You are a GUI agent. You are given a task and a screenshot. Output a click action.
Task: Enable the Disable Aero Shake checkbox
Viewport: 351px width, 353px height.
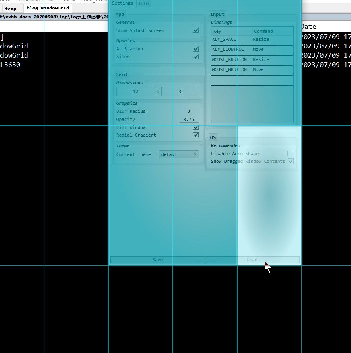(290, 154)
